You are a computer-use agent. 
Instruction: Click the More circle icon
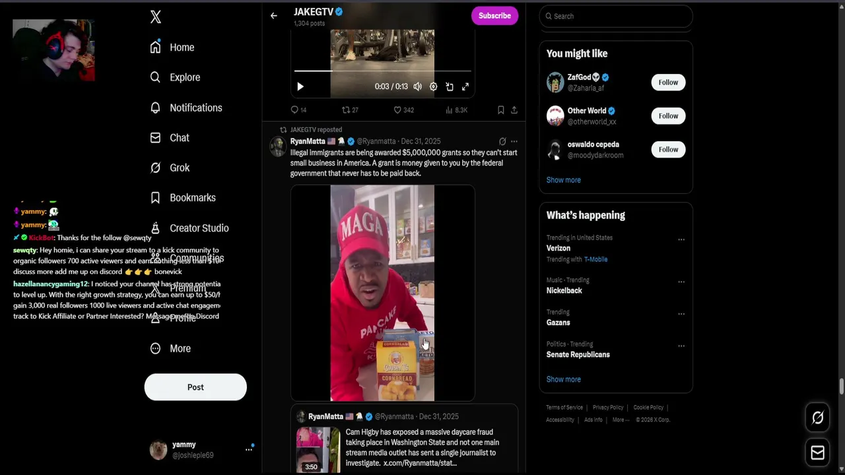155,348
